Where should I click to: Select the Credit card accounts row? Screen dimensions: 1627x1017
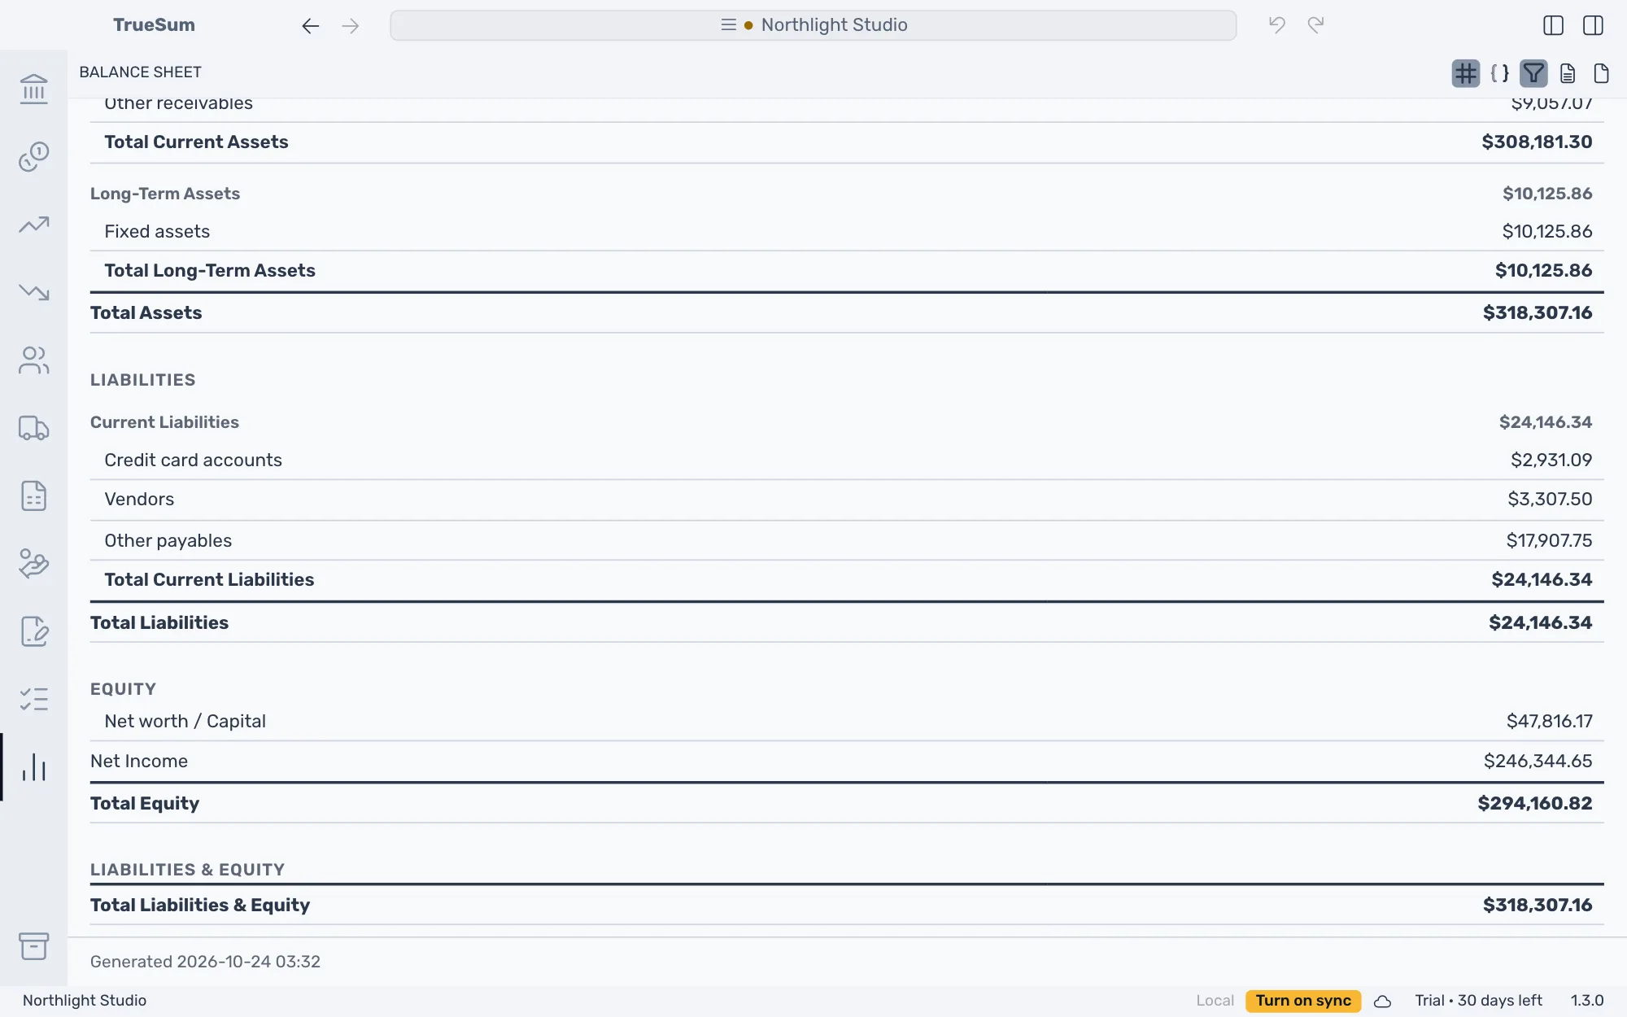pos(847,460)
